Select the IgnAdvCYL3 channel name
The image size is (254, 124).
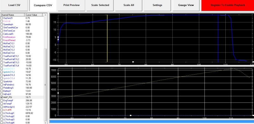9,75
